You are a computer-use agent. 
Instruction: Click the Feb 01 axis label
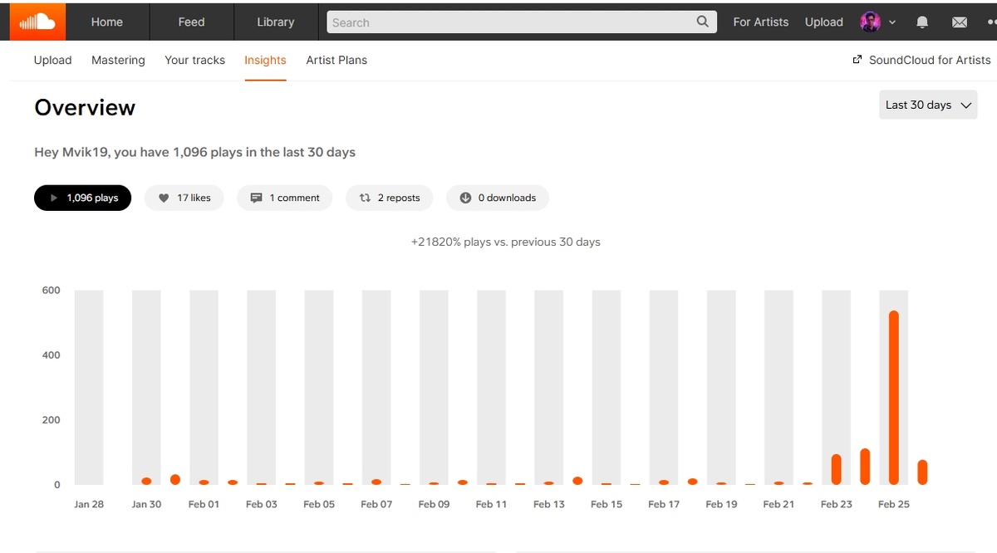(x=204, y=504)
